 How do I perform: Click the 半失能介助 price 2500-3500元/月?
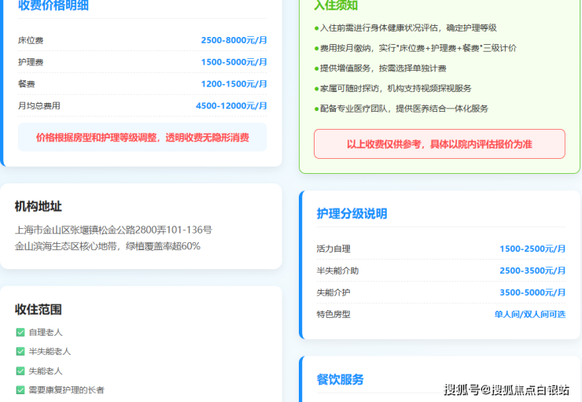coord(532,271)
